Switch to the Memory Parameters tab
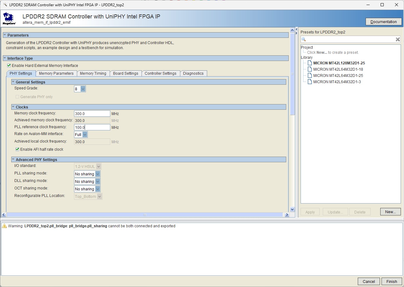The image size is (404, 287). [56, 73]
